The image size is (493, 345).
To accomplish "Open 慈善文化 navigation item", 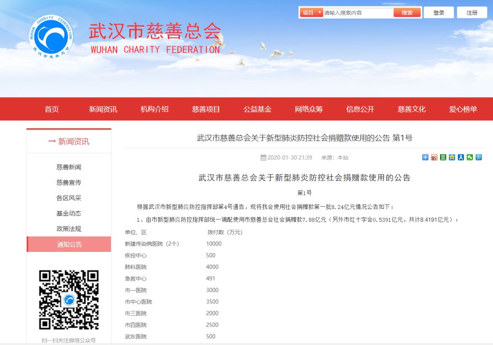I will [412, 109].
